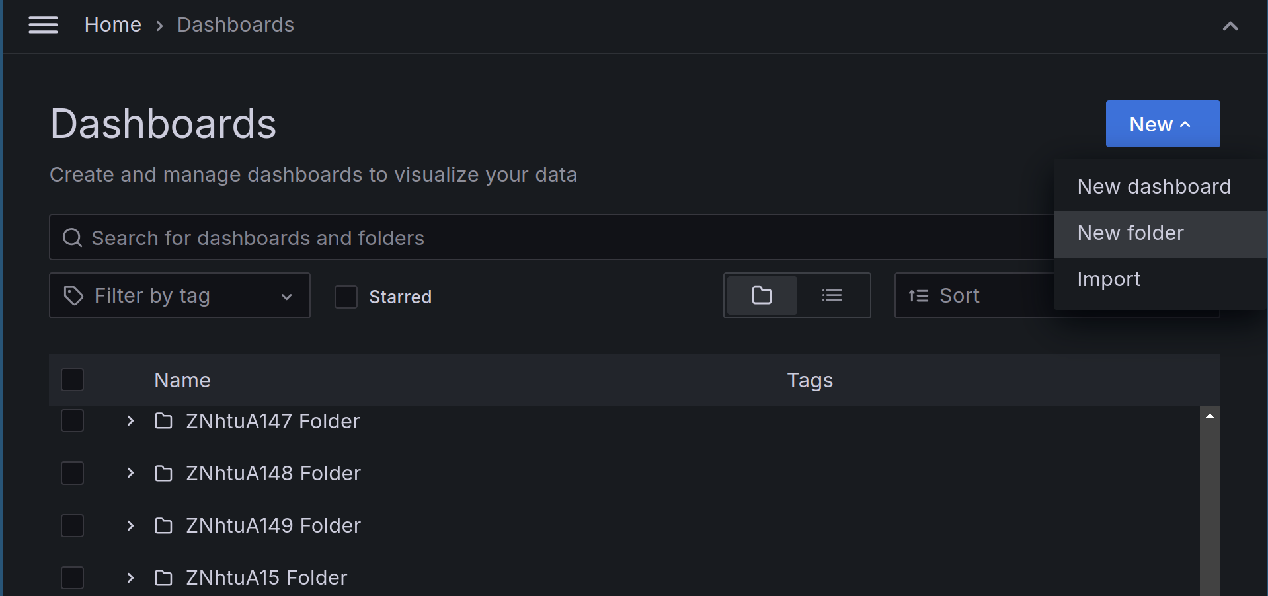Click the folder icon beside ZNhtuA147 Folder
The image size is (1268, 596).
click(163, 421)
